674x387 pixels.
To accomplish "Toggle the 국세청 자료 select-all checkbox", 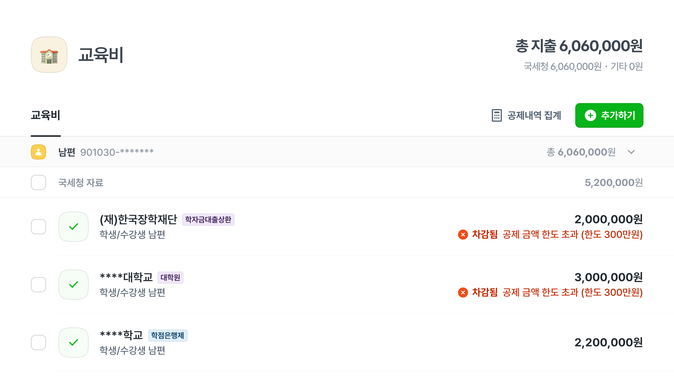I will point(38,182).
